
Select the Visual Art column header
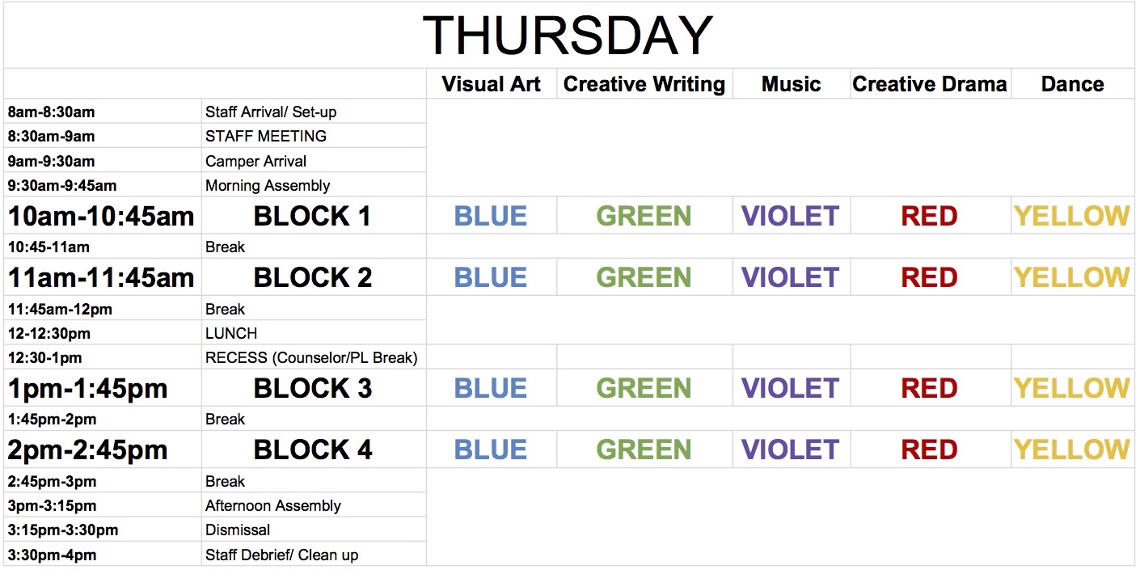491,84
